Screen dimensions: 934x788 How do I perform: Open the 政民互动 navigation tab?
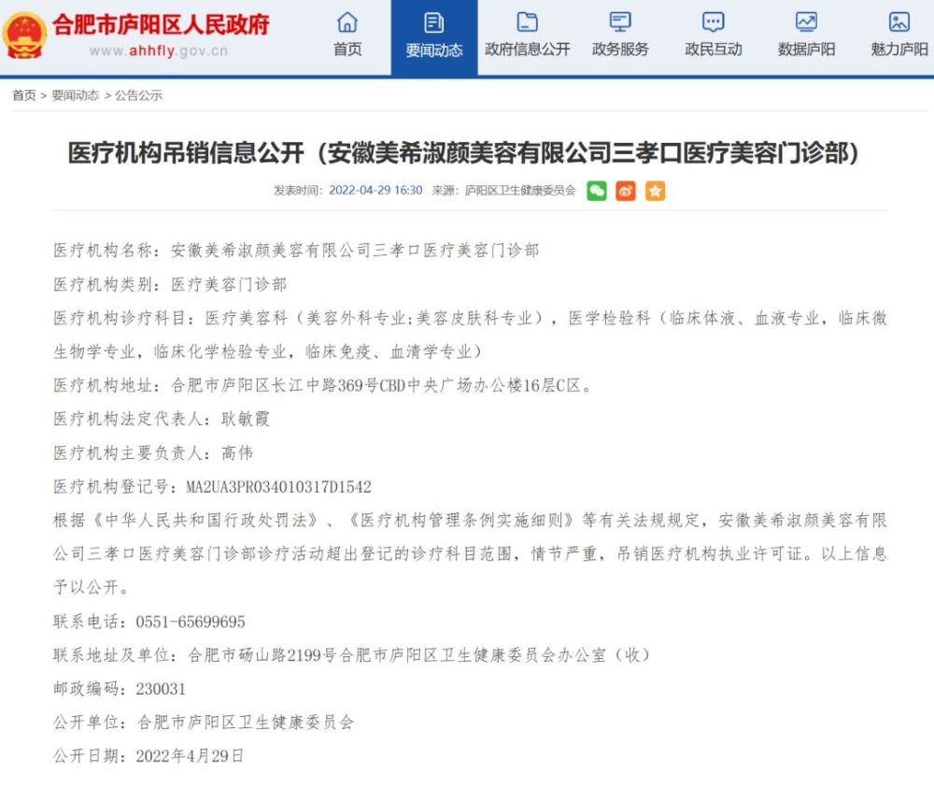pos(713,37)
